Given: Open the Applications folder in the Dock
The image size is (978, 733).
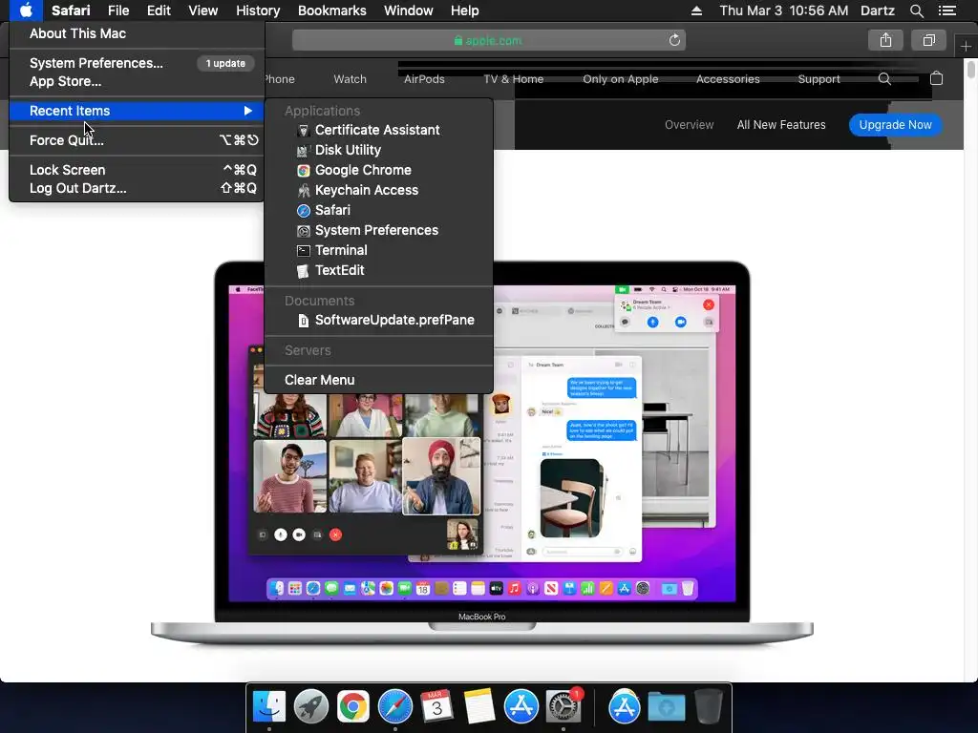Looking at the screenshot, I should 625,707.
